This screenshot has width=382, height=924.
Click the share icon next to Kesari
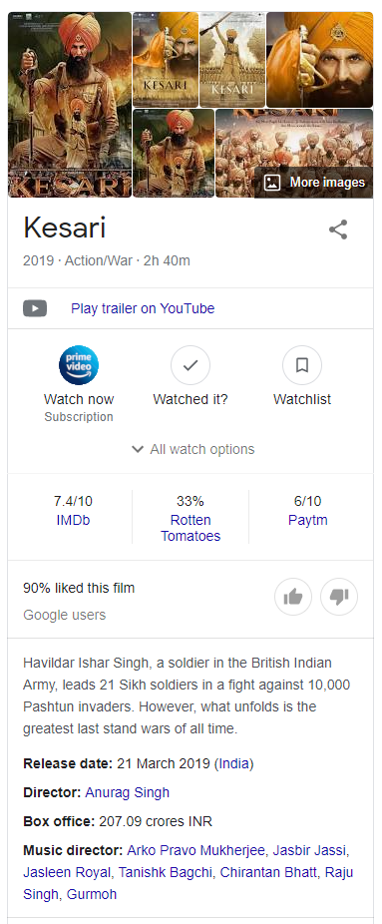[338, 230]
